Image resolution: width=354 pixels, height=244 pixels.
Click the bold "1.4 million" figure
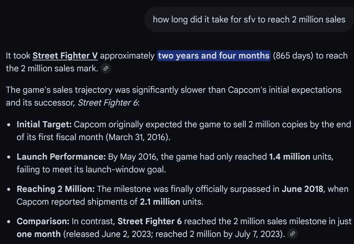pos(290,157)
